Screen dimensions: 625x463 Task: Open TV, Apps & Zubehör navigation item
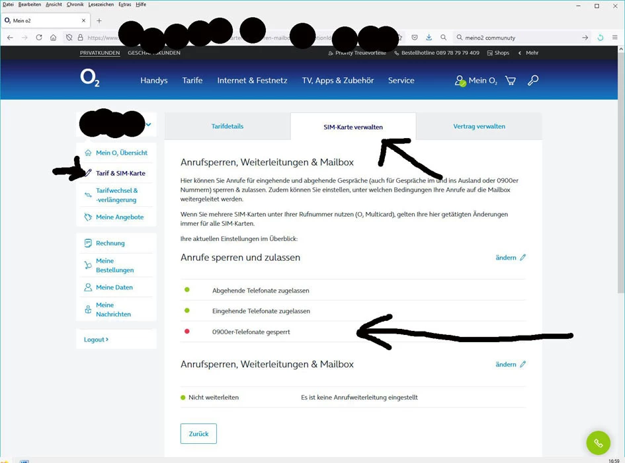pyautogui.click(x=337, y=81)
